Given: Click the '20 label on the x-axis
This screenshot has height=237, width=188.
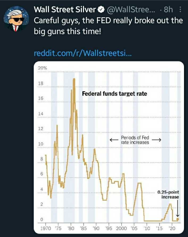Looking at the screenshot, I should tap(172, 228).
